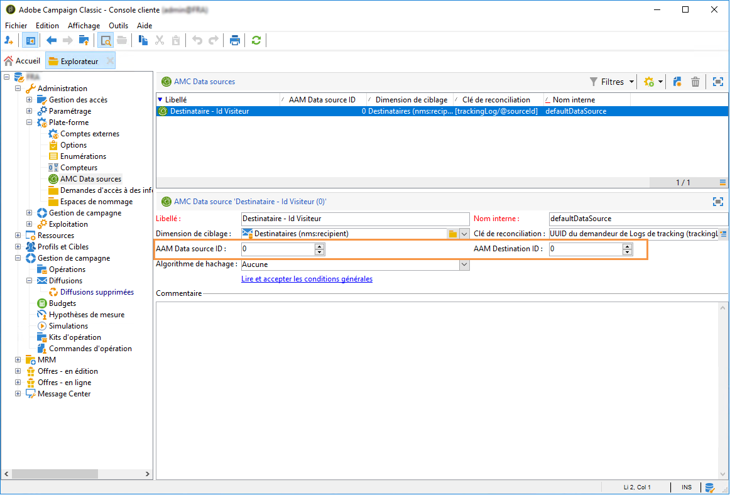The image size is (730, 495).
Task: Click the green refresh icon
Action: coord(256,40)
